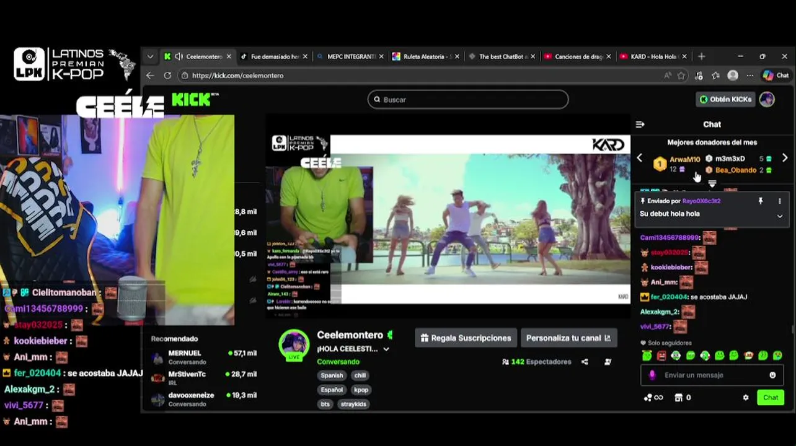Add this page to favorites star

coord(681,76)
